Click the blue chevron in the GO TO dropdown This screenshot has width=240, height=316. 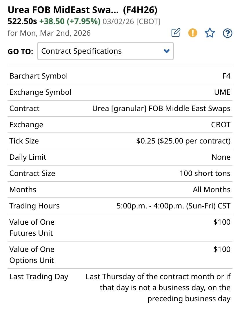coord(166,51)
